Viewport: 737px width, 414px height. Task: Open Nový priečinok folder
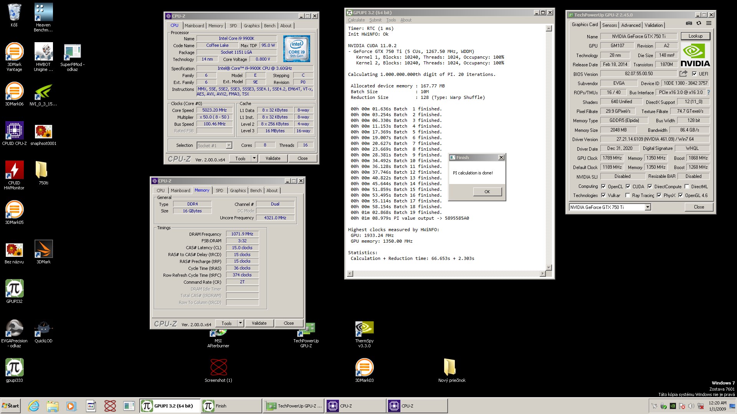pos(452,370)
